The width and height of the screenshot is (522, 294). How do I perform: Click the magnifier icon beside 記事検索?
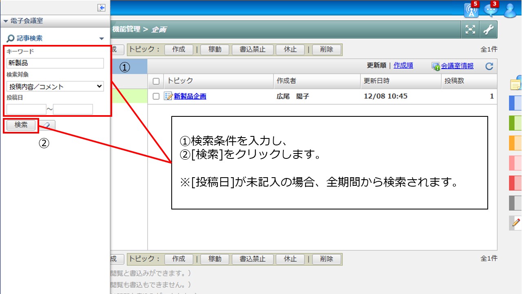click(11, 38)
